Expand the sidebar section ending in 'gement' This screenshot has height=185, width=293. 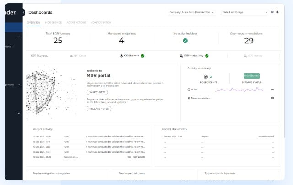(x=19, y=85)
